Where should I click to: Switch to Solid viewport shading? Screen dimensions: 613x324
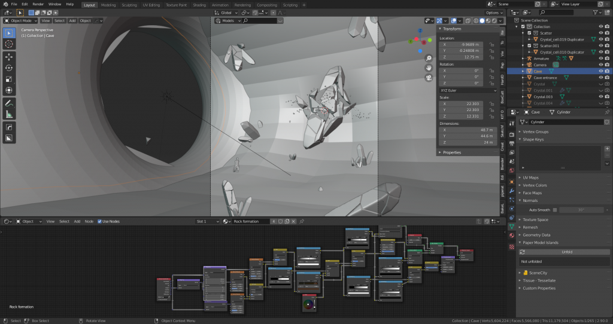click(x=482, y=21)
